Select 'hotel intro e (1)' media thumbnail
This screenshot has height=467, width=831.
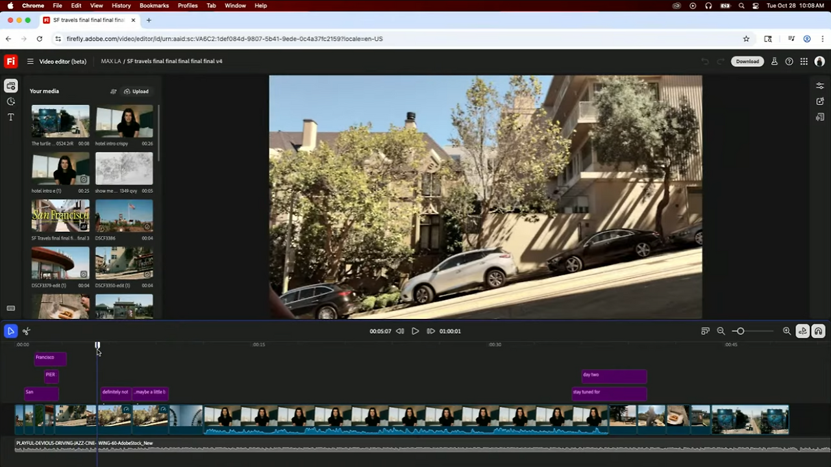click(60, 169)
